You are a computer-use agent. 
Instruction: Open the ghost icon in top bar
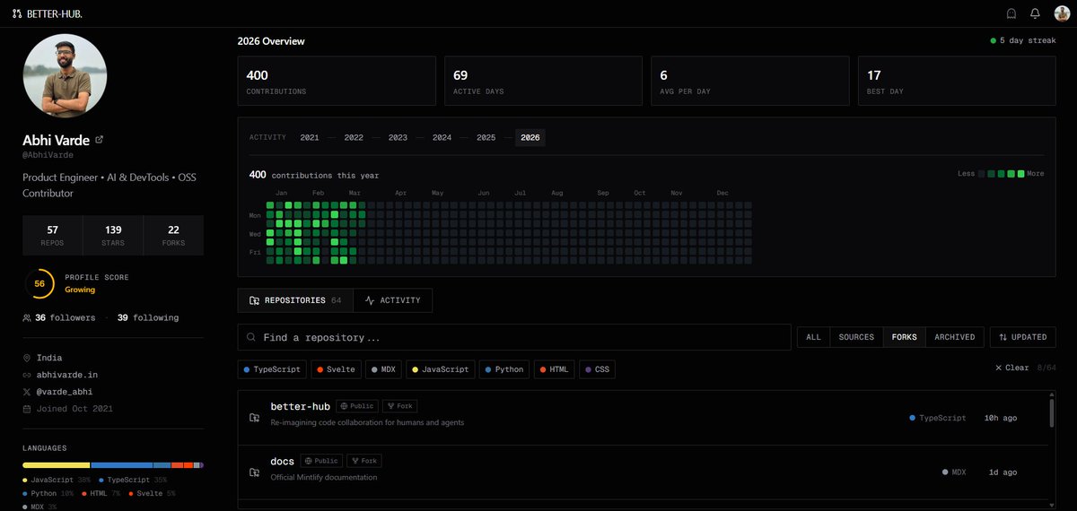coord(1011,13)
